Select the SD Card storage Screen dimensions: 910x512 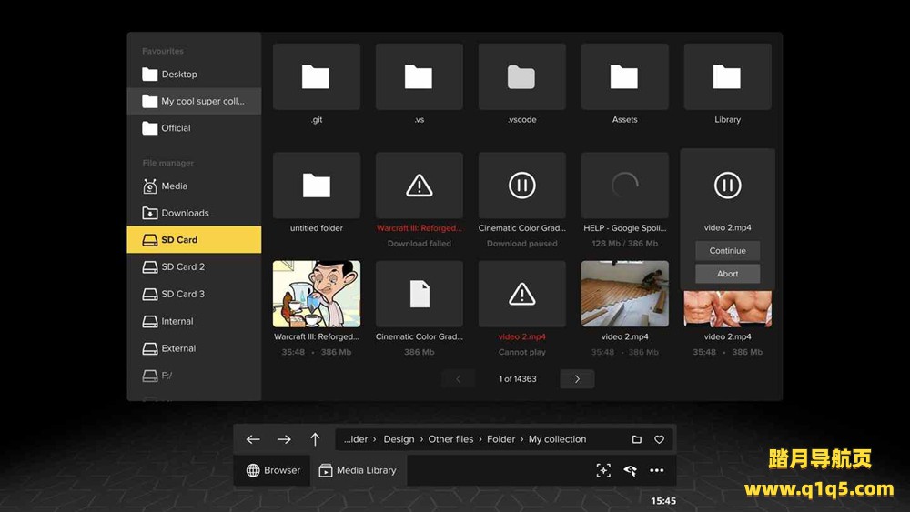[x=194, y=239]
